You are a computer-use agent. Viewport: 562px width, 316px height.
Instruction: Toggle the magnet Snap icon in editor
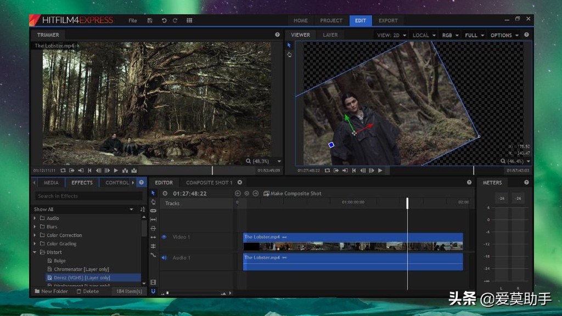[x=153, y=291]
